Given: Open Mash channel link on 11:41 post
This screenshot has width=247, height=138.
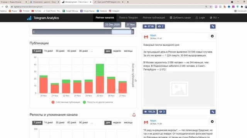Looking at the screenshot, I should click(x=153, y=35).
